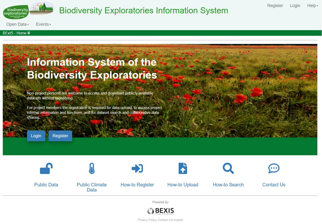The image size is (322, 224).
Task: Click the landscape illustration logo beside the title
Action: coord(42,9)
